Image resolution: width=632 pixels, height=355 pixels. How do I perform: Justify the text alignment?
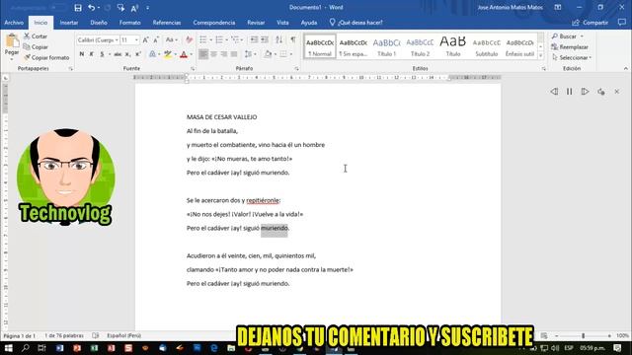(234, 54)
